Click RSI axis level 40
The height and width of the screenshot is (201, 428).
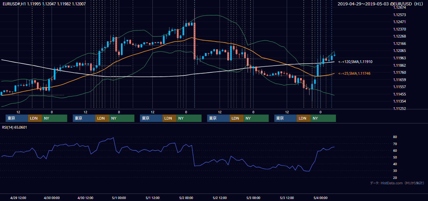(x=395, y=164)
